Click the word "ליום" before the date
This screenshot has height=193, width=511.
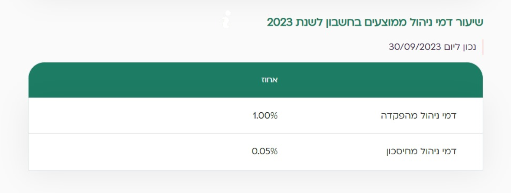click(x=452, y=47)
